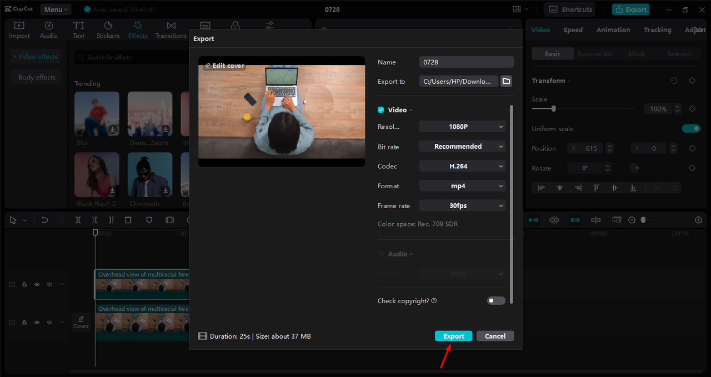Collapse the Video section arrow in Export dialog
This screenshot has width=711, height=377.
[x=412, y=110]
